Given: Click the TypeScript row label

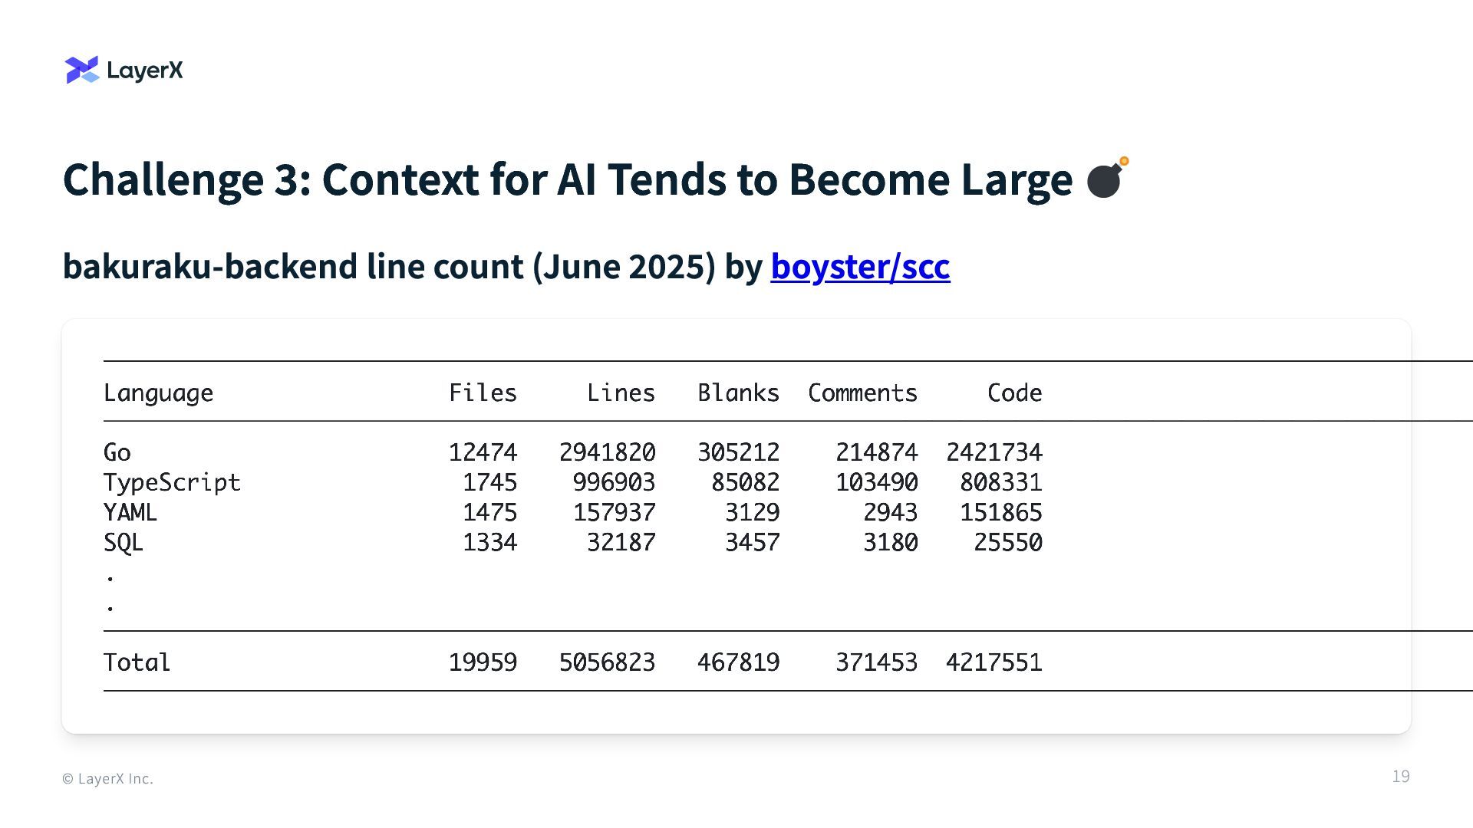Looking at the screenshot, I should (x=172, y=482).
